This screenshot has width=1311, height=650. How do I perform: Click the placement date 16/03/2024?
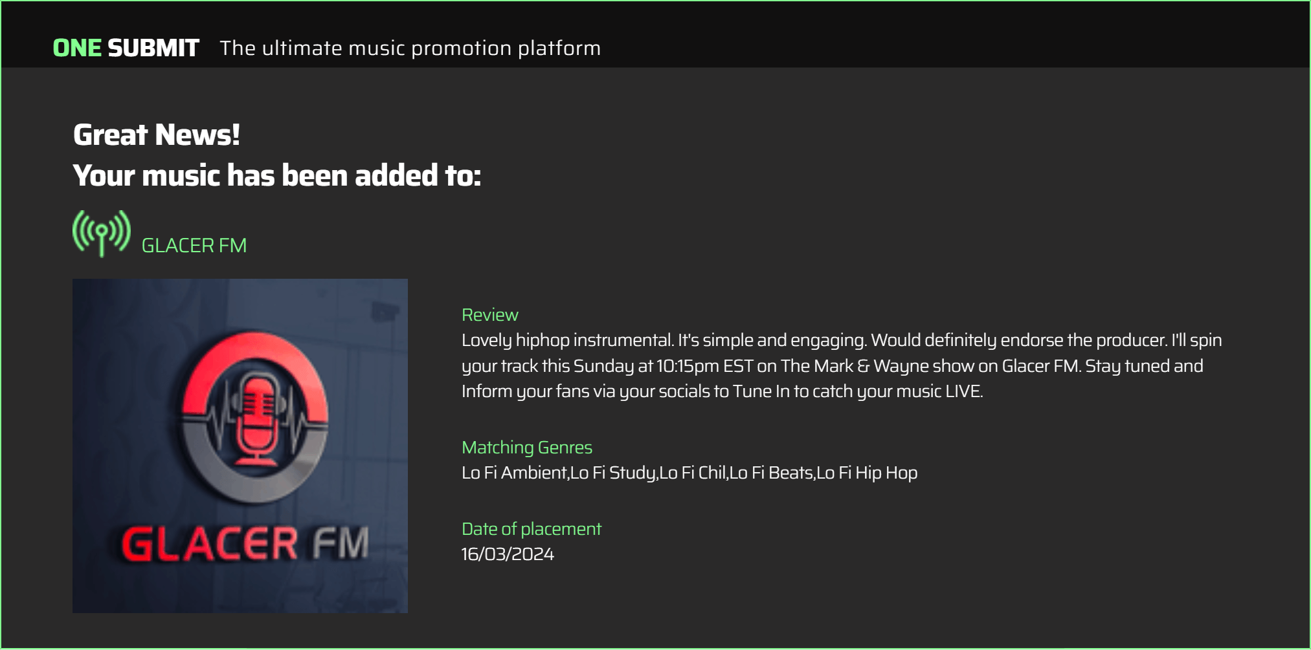508,554
